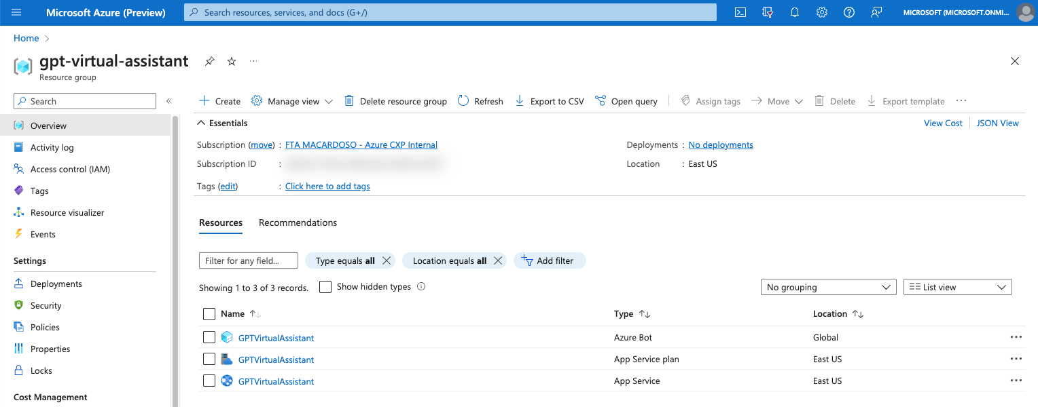Click the Create button
This screenshot has height=407, width=1038.
click(219, 101)
